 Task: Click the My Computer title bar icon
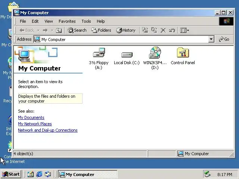[x=17, y=13]
